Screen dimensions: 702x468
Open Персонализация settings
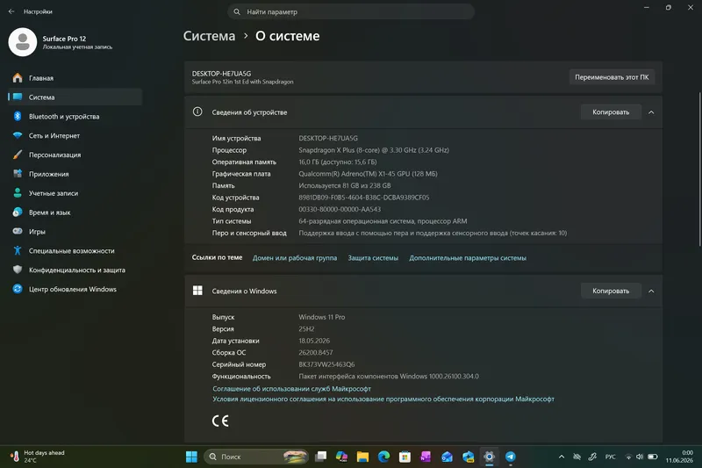click(x=75, y=155)
